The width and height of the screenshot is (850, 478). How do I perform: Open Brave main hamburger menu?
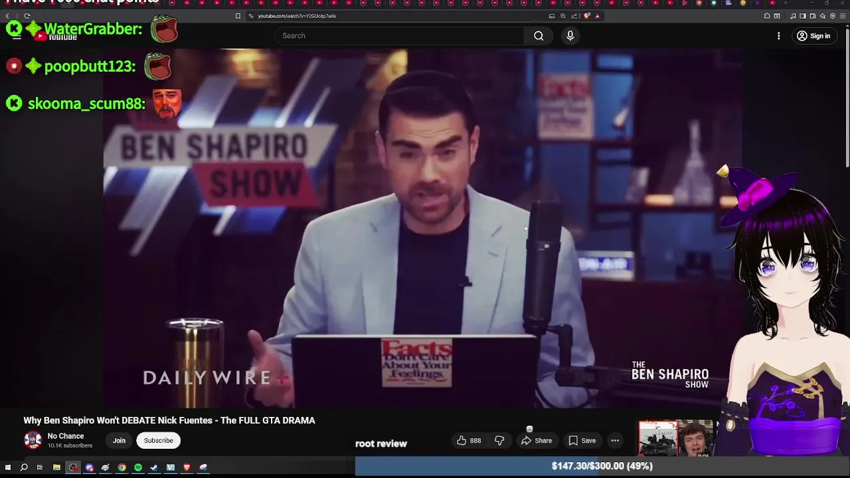(843, 16)
